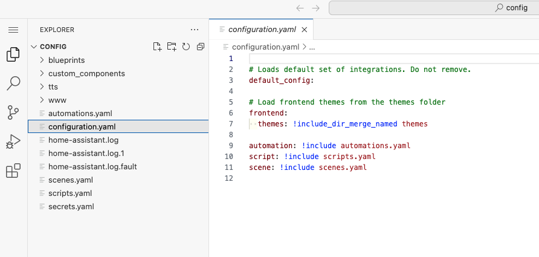
Task: Click configuration.yaml in the breadcrumb
Action: pyautogui.click(x=265, y=47)
